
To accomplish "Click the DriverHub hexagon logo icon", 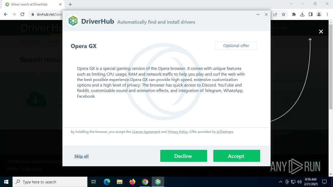I will click(x=73, y=21).
